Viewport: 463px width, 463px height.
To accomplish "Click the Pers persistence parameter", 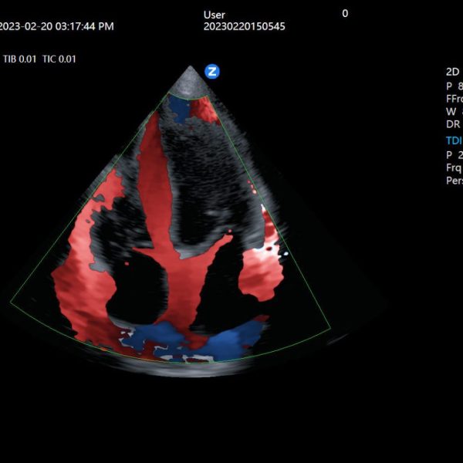I will (454, 181).
